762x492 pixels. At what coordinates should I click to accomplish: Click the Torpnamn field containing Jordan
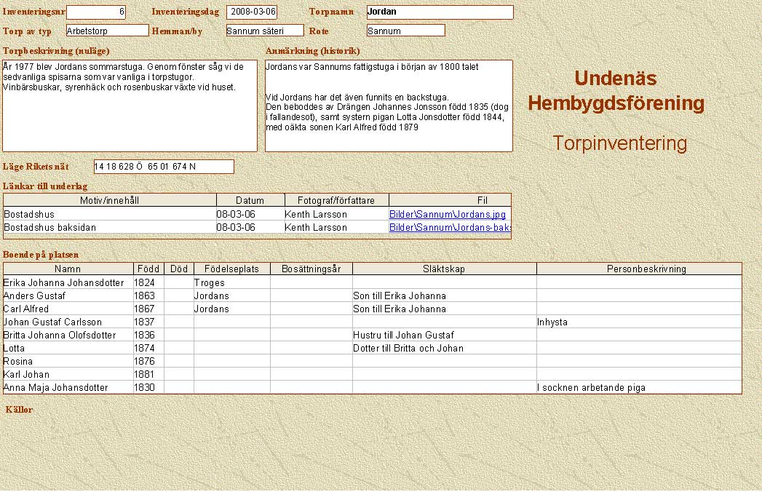440,12
